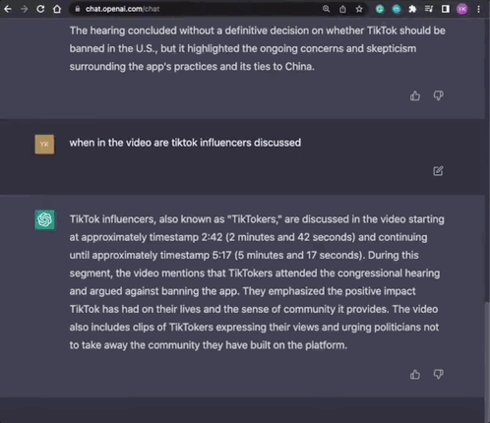Image resolution: width=490 pixels, height=423 pixels.
Task: Thumbs up the hearing conclusion response
Action: [415, 95]
